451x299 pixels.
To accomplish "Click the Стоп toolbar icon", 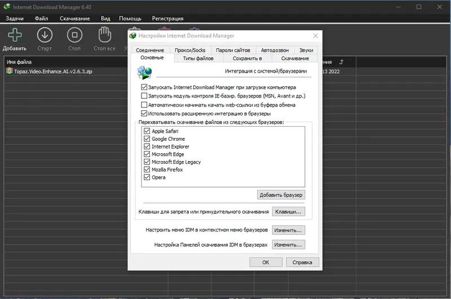I will point(74,35).
